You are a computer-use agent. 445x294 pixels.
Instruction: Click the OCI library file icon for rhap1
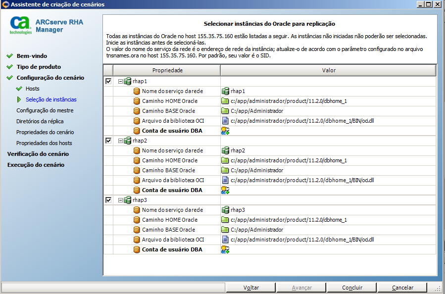[x=225, y=121]
